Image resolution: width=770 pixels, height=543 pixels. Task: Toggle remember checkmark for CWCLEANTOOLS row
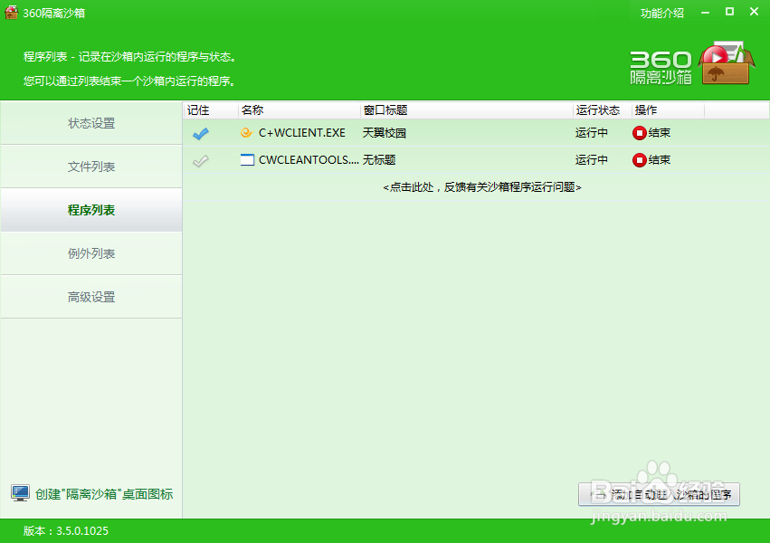tap(200, 160)
